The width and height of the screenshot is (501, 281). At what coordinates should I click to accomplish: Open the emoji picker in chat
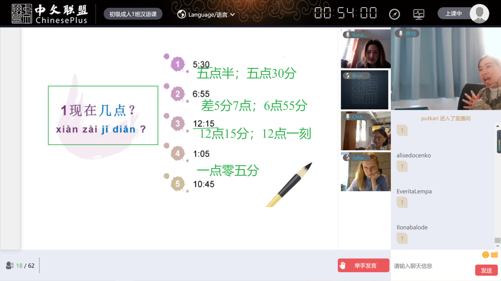(485, 254)
